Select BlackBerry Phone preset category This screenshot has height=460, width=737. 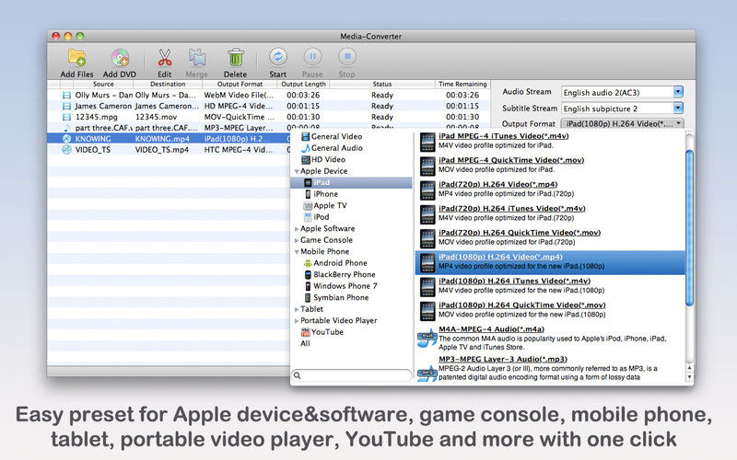coord(340,274)
